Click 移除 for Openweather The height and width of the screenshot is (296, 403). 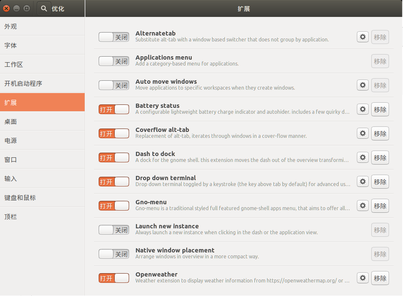pos(380,278)
